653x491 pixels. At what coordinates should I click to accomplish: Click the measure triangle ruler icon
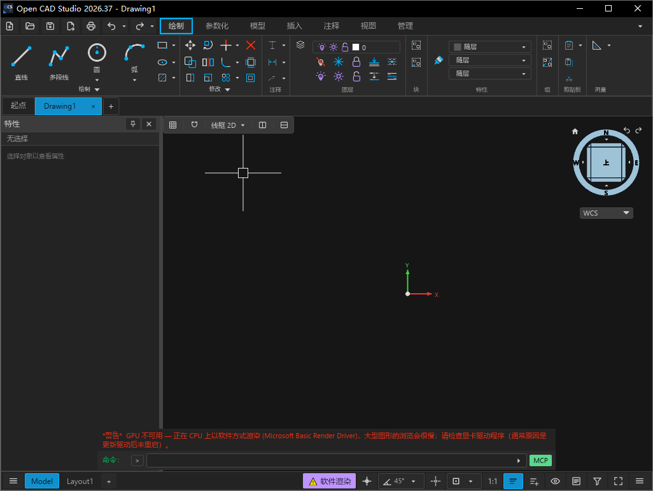(597, 45)
